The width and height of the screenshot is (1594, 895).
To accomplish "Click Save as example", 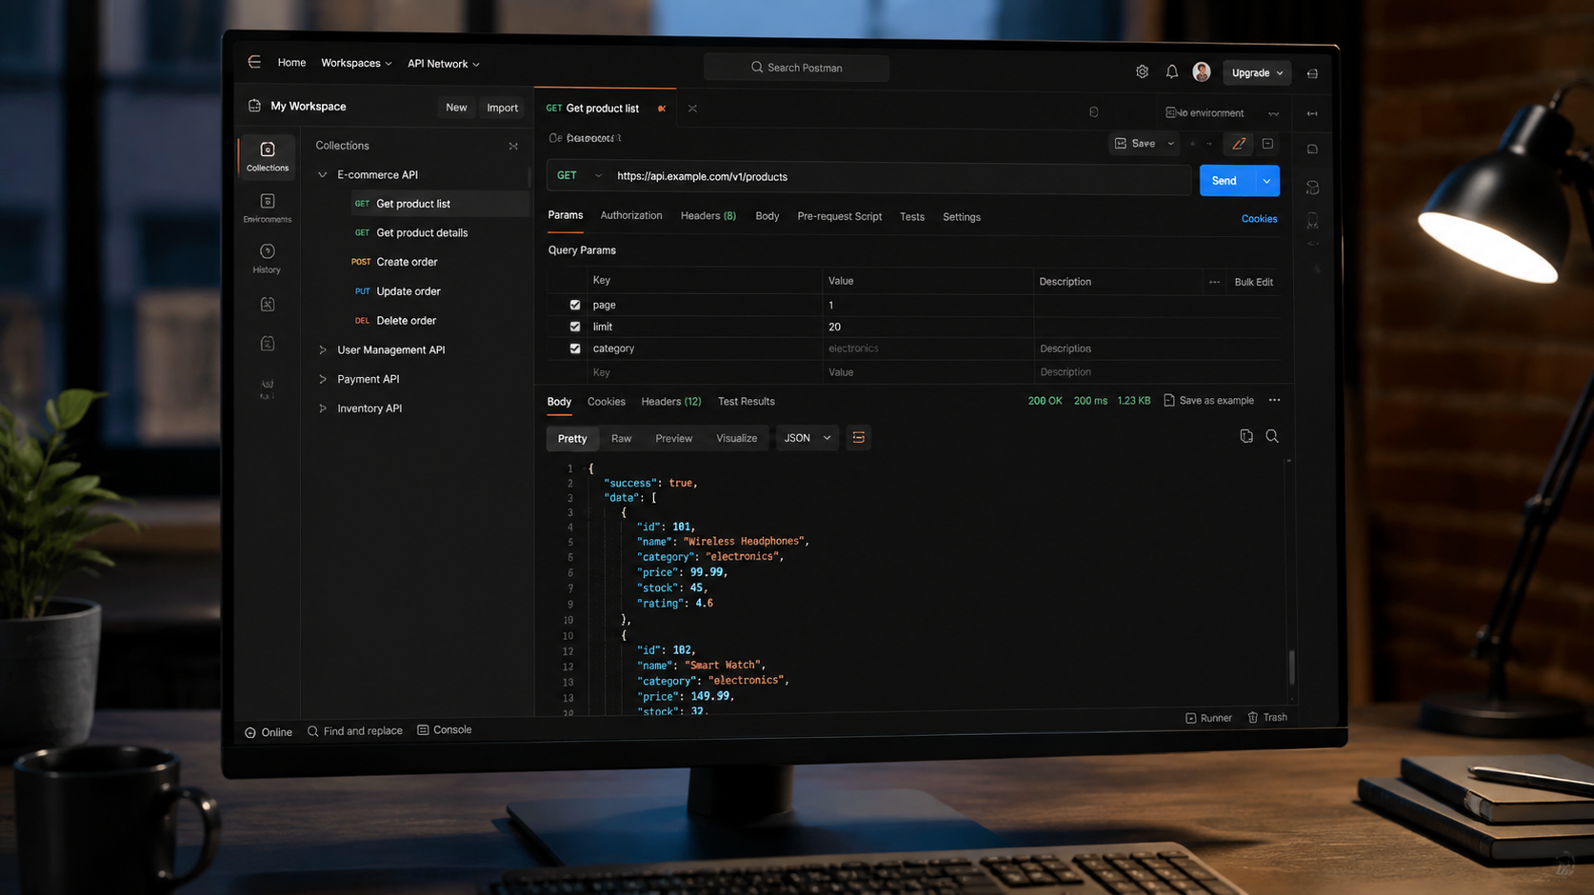I will (x=1209, y=401).
